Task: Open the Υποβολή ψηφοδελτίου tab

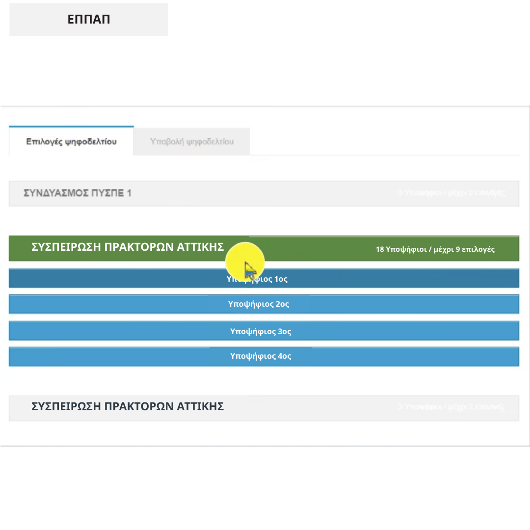Action: 191,142
